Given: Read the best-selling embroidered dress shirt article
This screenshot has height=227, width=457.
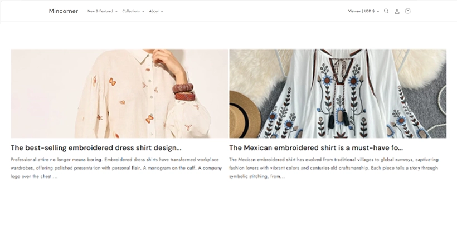Looking at the screenshot, I should (x=96, y=148).
